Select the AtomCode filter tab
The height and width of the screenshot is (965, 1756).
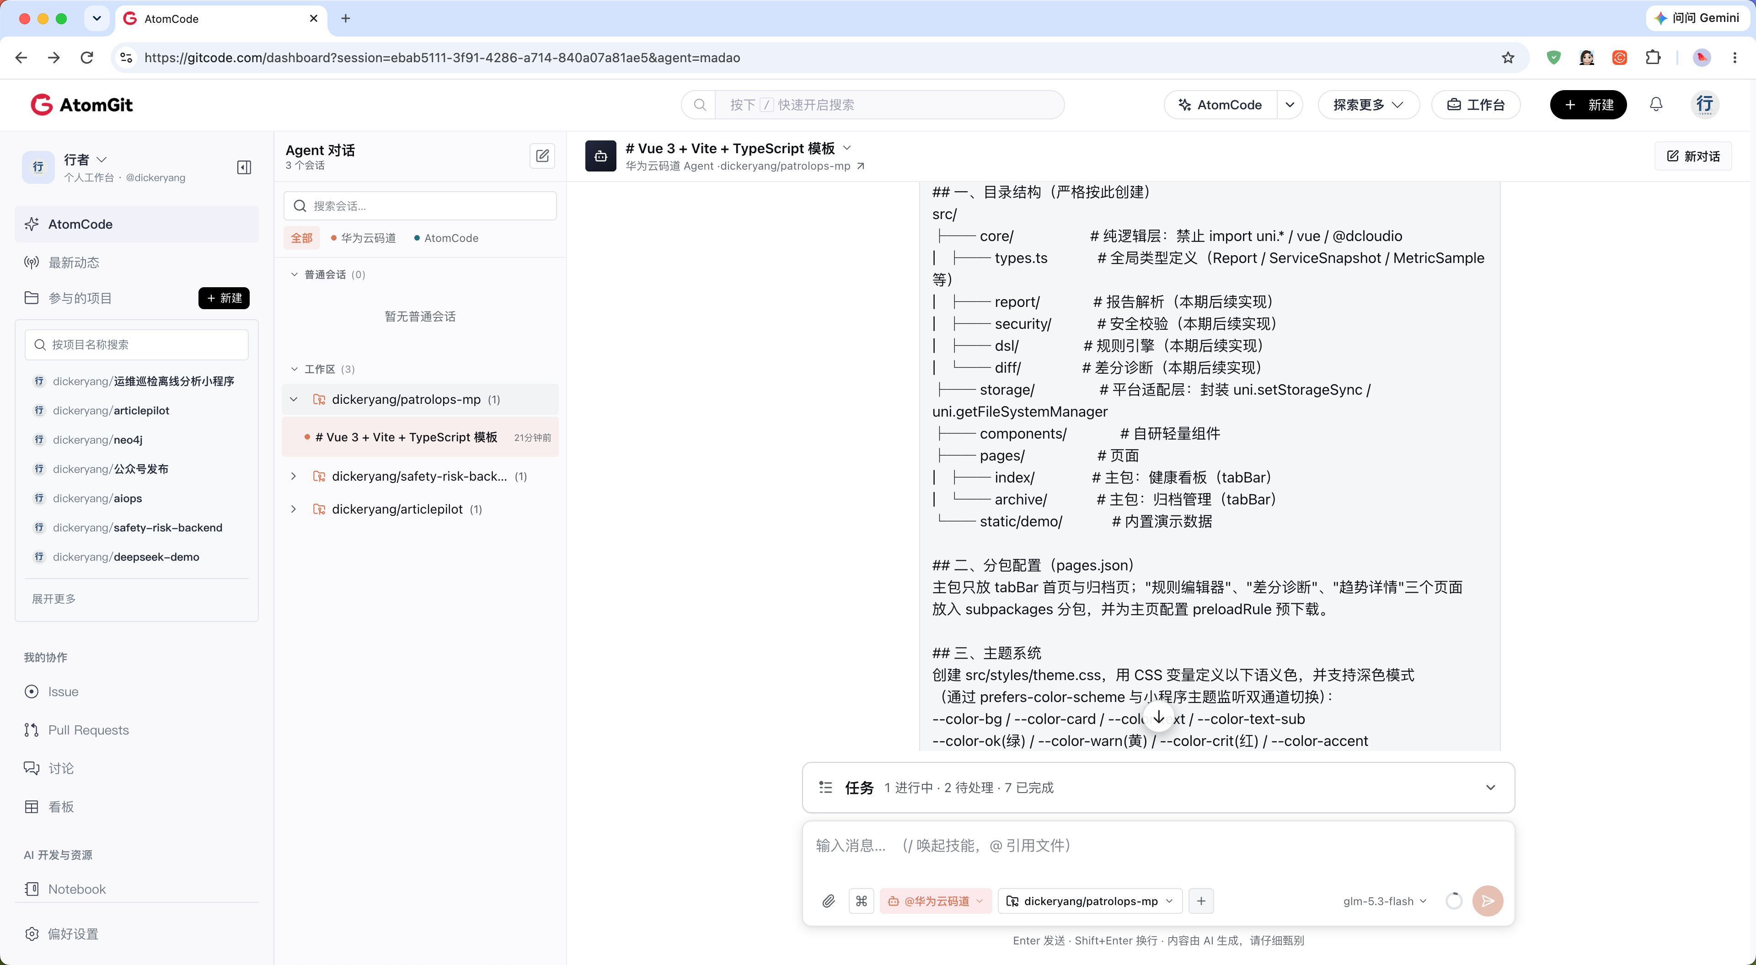click(x=446, y=238)
